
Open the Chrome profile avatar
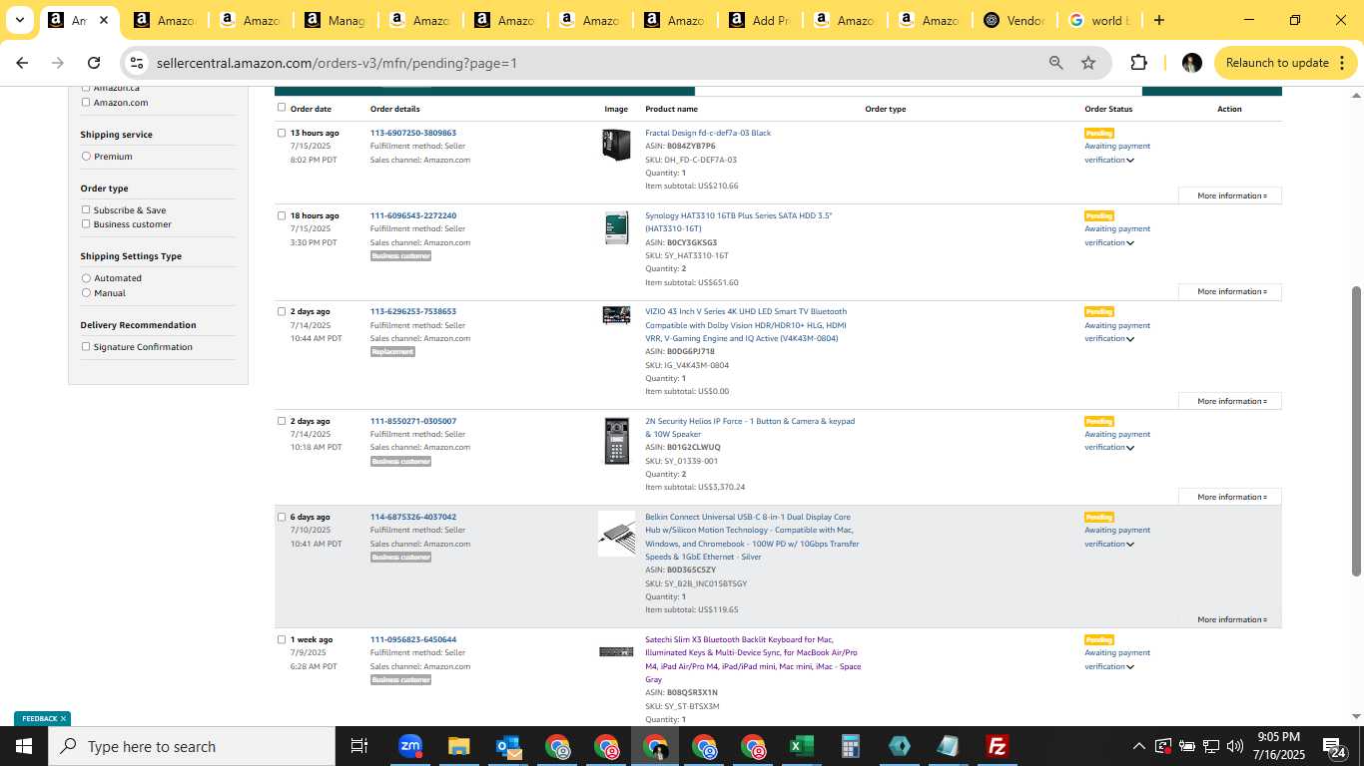pos(1191,63)
